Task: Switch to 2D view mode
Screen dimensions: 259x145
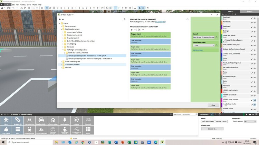Action: (x=50, y=8)
